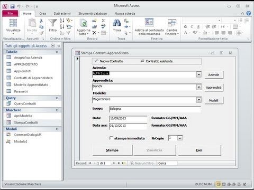Click the Filtro funnel icon
Image resolution: width=254 pixels, height=190 pixels.
(52, 23)
